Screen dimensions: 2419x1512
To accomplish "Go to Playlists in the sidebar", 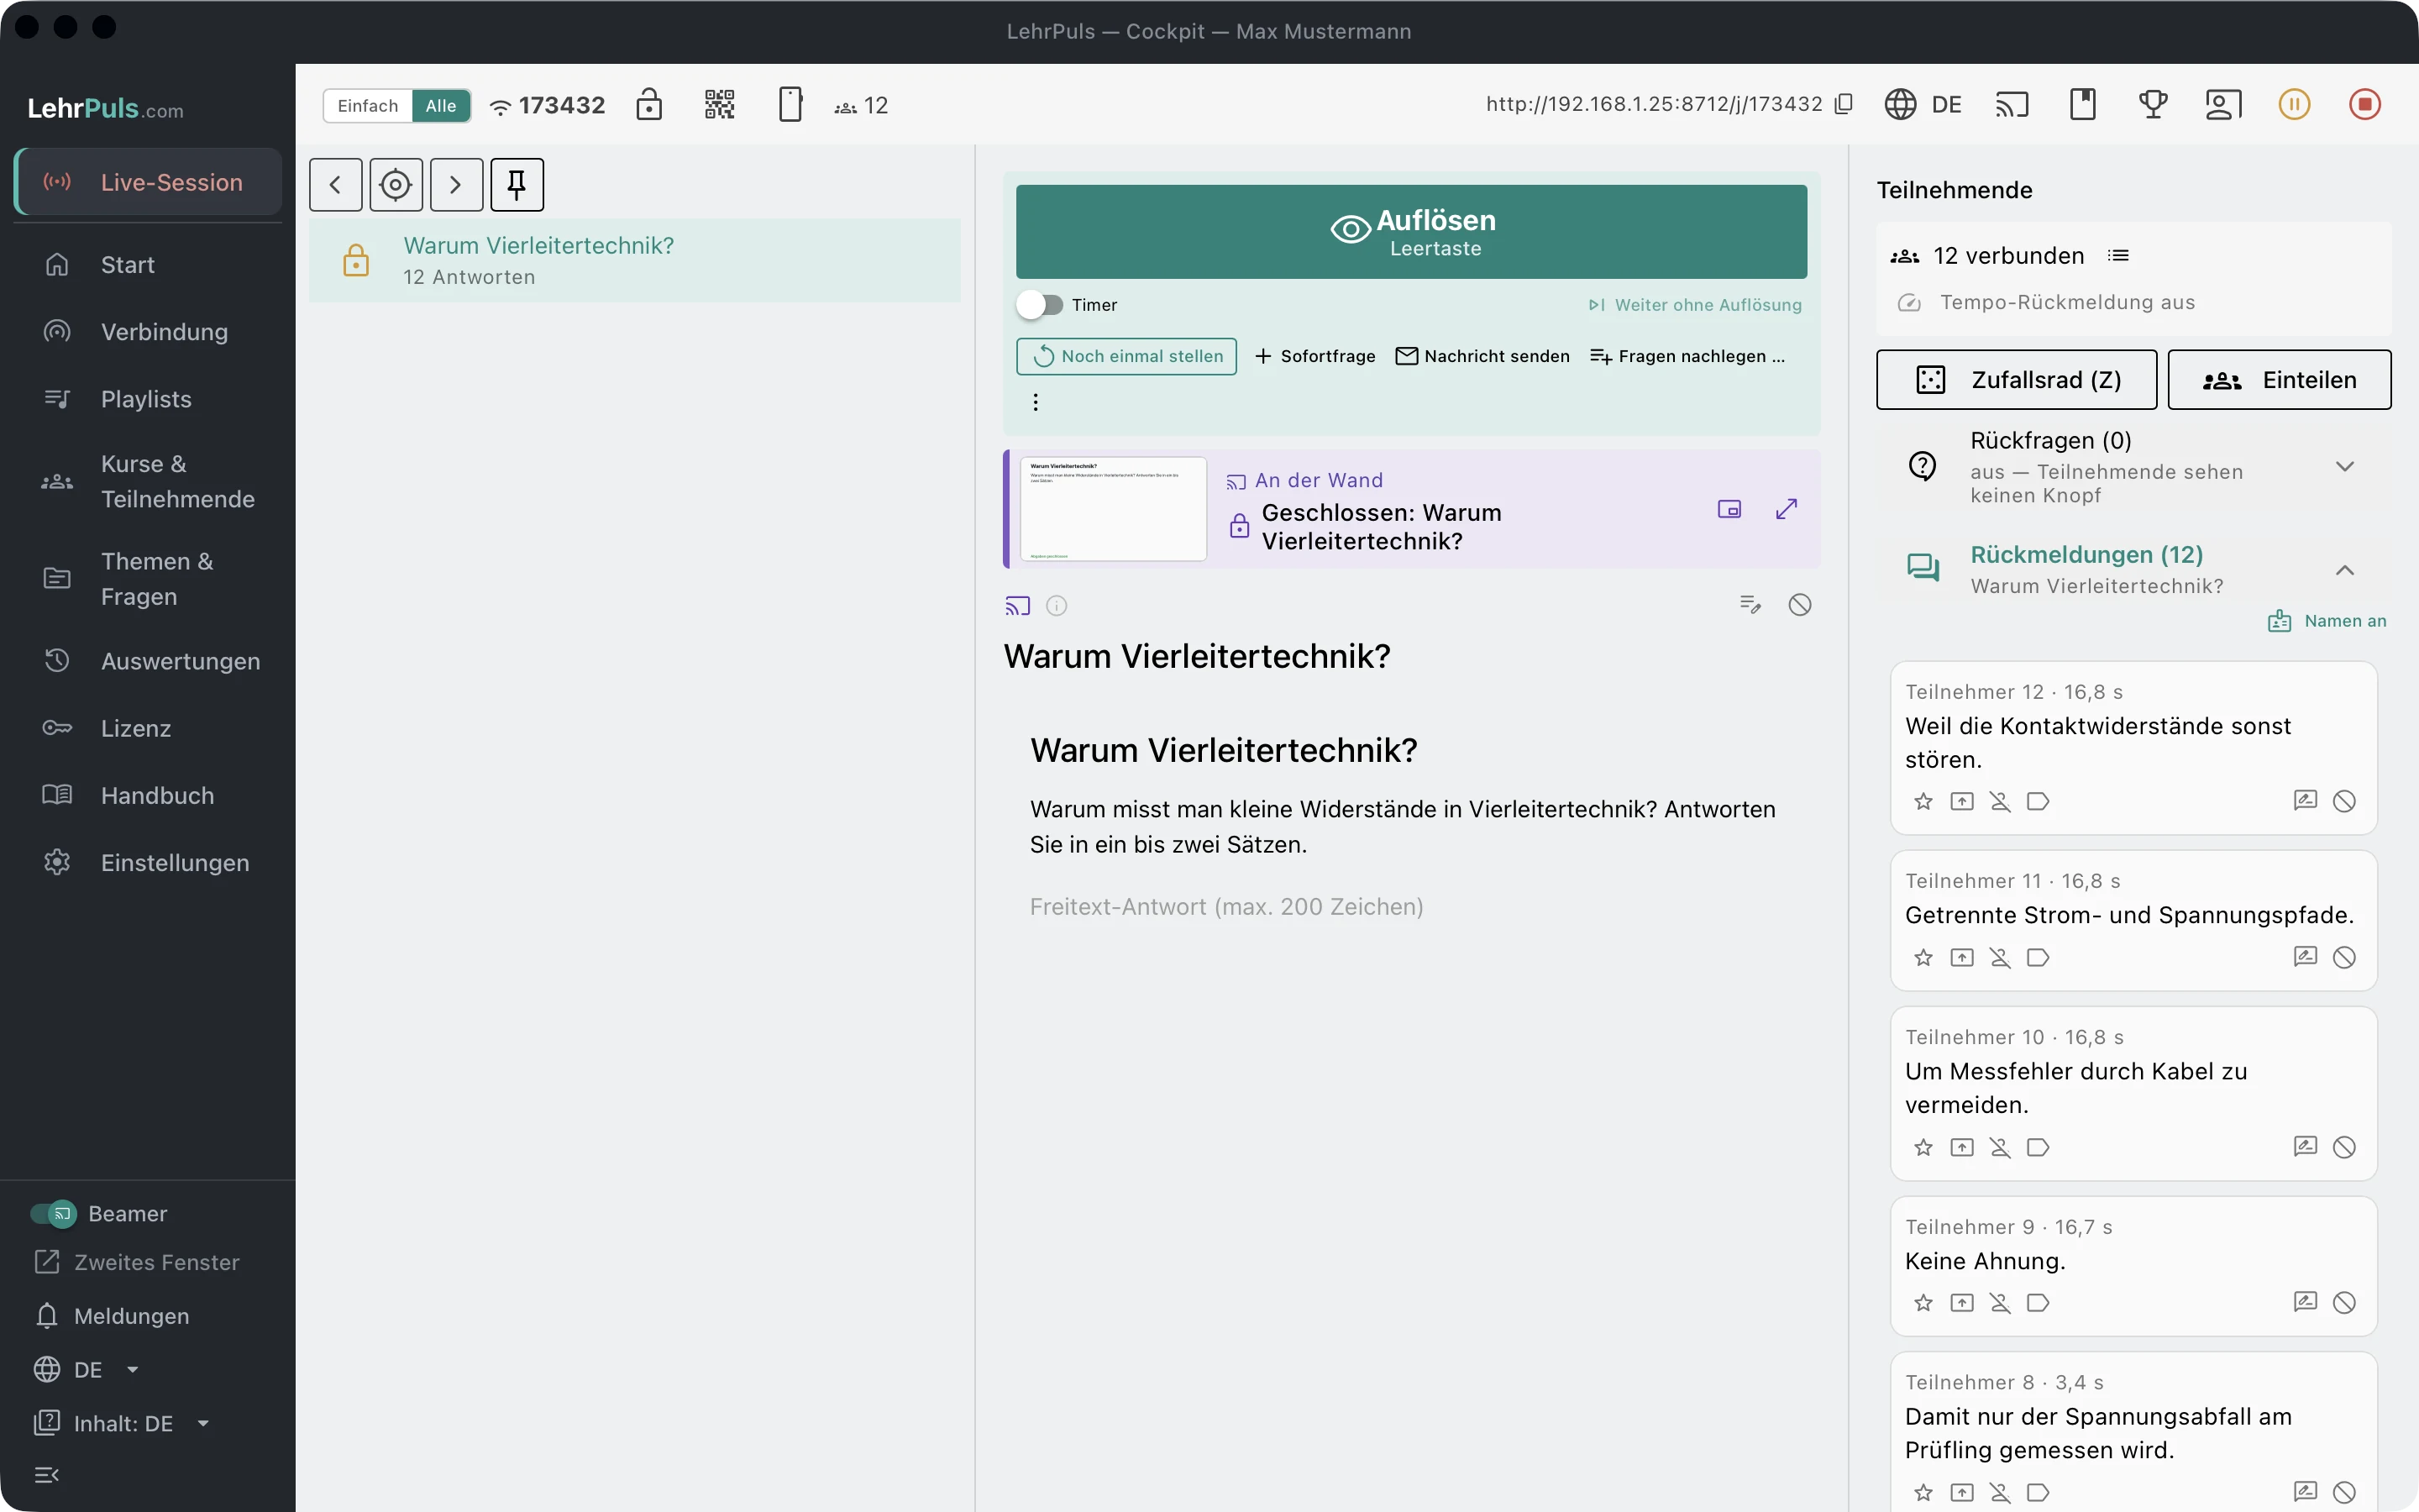I will point(148,399).
